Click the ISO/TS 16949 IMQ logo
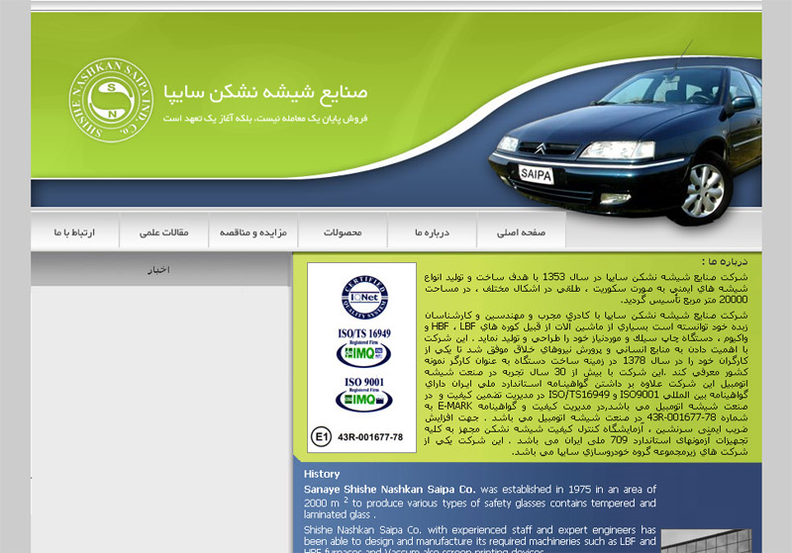The width and height of the screenshot is (792, 553). 363,348
